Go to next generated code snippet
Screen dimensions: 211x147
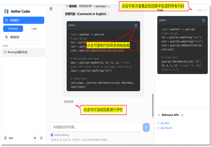(206, 10)
